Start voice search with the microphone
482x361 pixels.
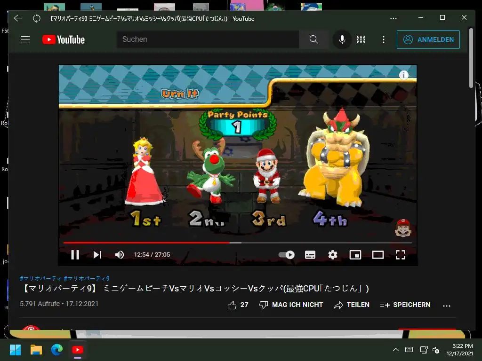click(342, 39)
